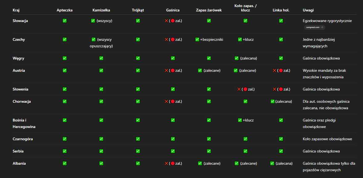Click the Bośnia i Hercegowina +klucz checkmark
The height and width of the screenshot is (178, 363).
[240, 120]
